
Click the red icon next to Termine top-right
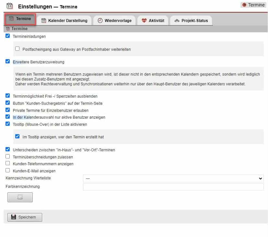tap(244, 5)
